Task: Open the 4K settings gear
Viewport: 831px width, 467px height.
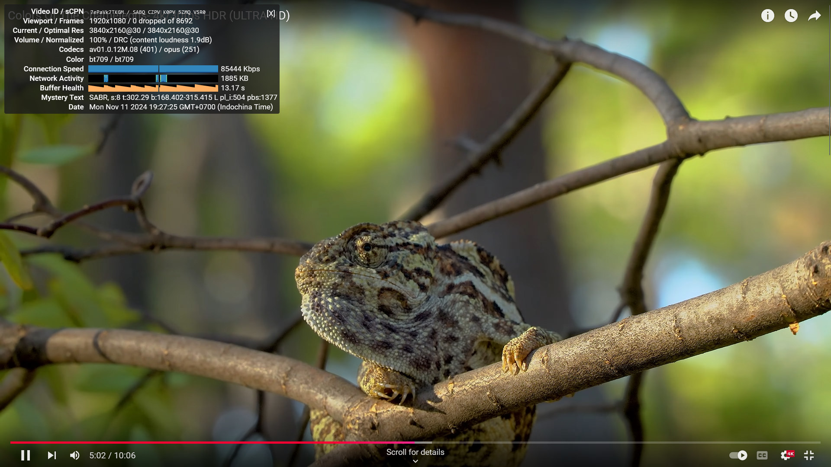Action: 786,455
